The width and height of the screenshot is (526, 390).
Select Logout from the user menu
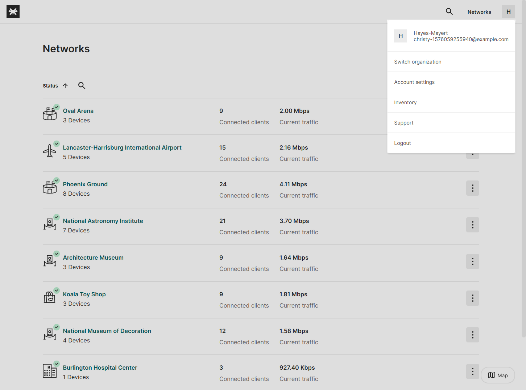tap(402, 143)
